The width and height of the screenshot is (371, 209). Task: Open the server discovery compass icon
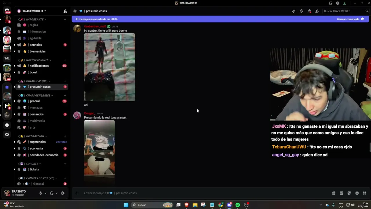7,134
